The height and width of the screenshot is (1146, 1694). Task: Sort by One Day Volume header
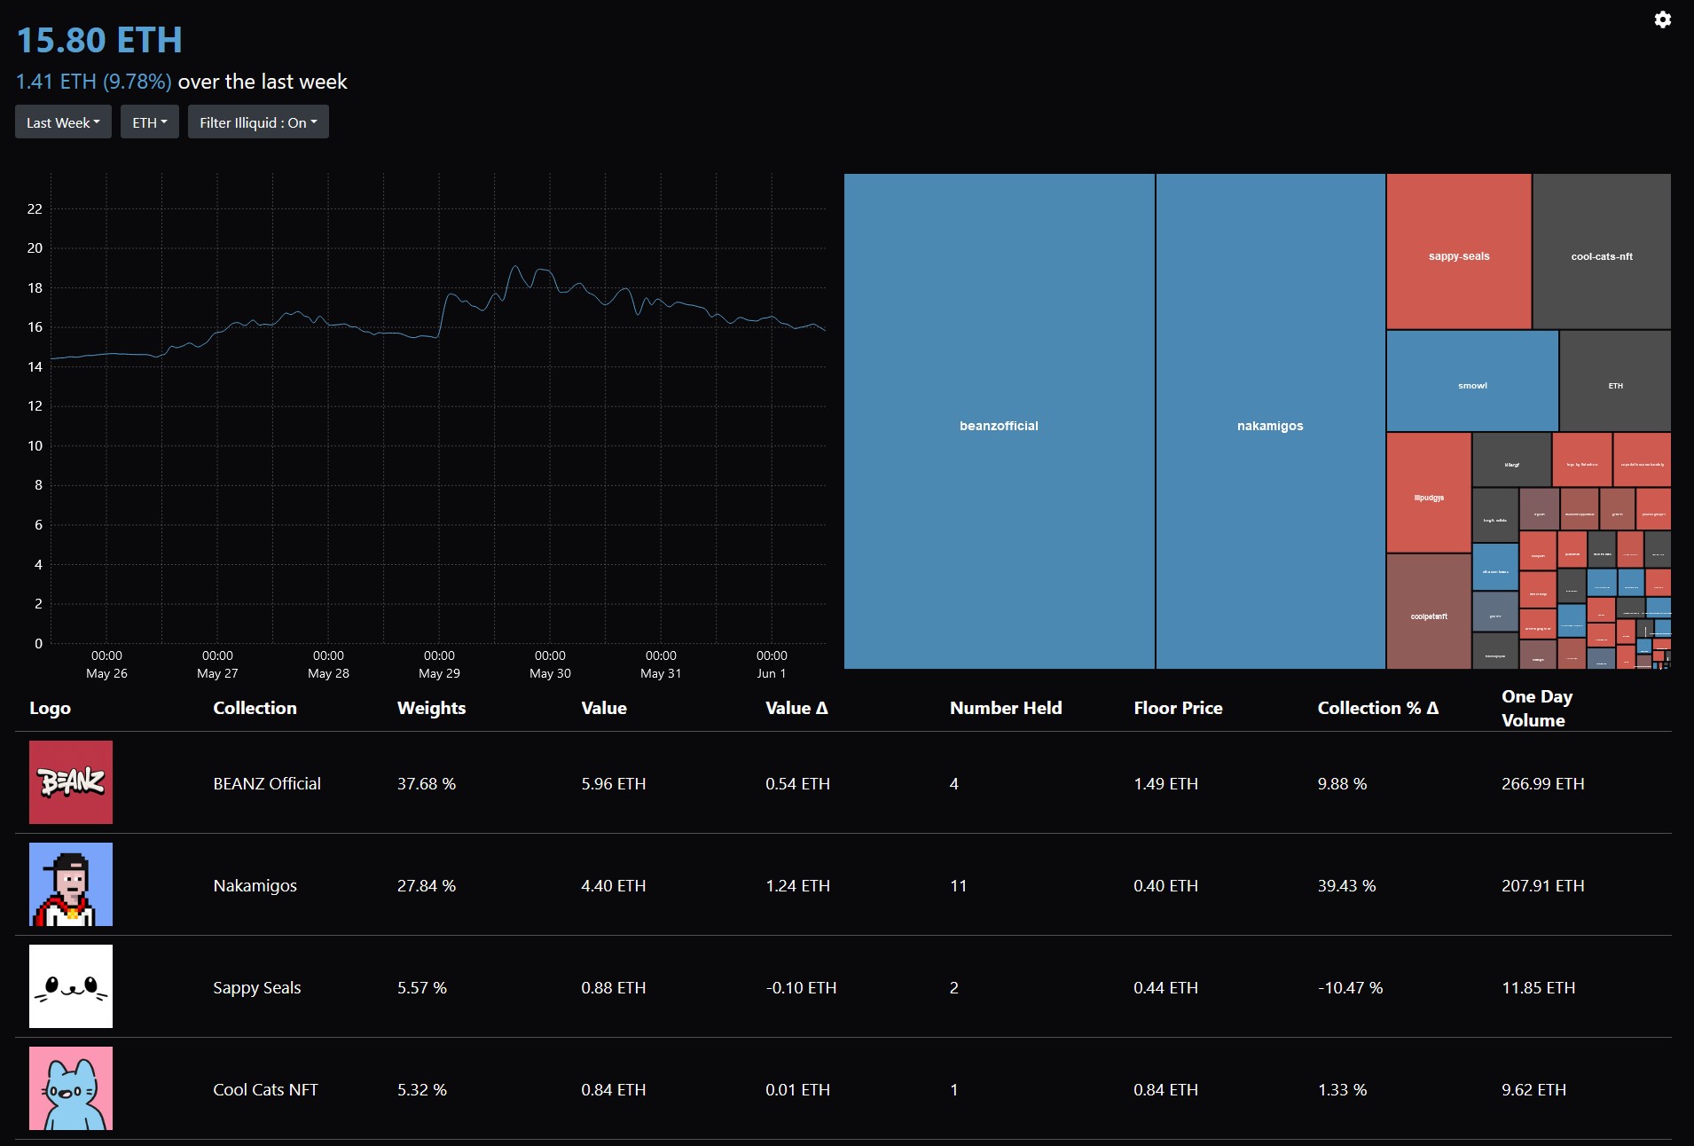pyautogui.click(x=1536, y=708)
